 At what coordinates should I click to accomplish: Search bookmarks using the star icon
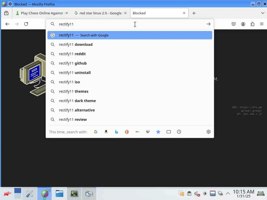(158, 132)
